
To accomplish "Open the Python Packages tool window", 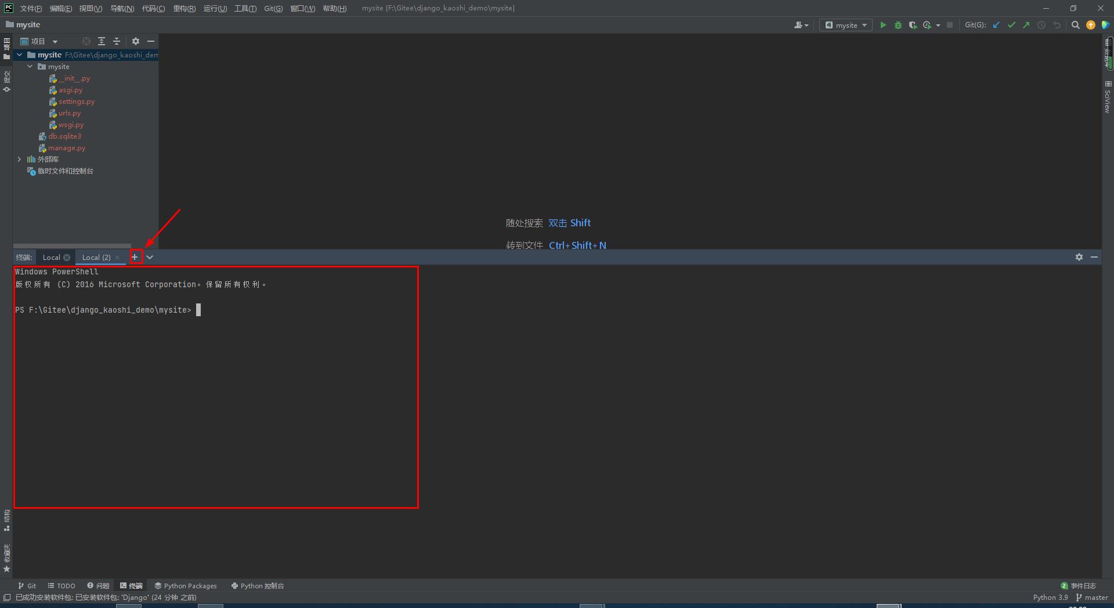I will 185,586.
